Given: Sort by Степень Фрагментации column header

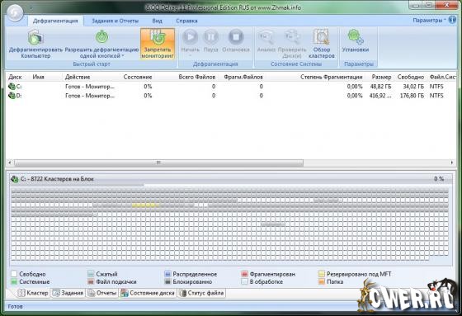Looking at the screenshot, I should pyautogui.click(x=331, y=77).
